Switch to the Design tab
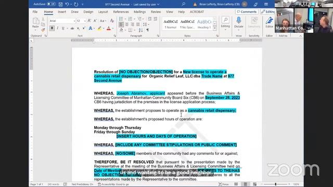 coord(88,12)
